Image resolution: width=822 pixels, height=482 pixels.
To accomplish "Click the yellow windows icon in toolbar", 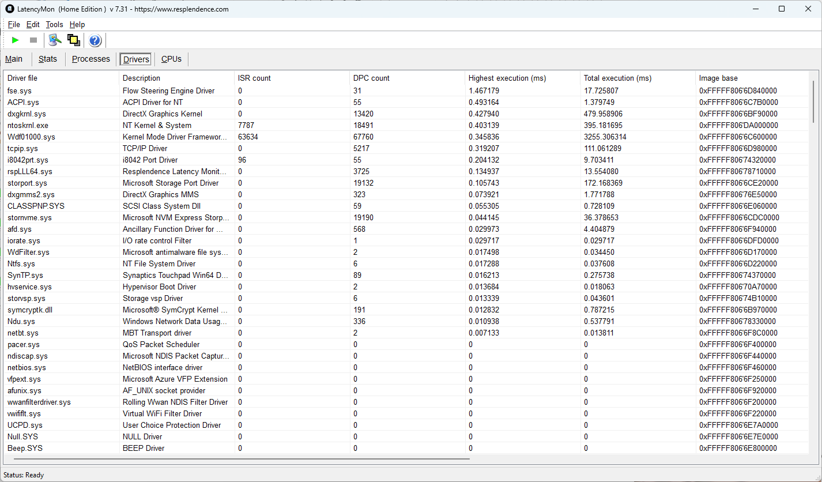I will pyautogui.click(x=73, y=40).
